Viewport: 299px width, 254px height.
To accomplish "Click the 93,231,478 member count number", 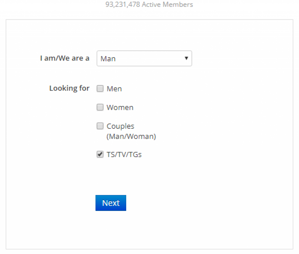I will tap(123, 5).
